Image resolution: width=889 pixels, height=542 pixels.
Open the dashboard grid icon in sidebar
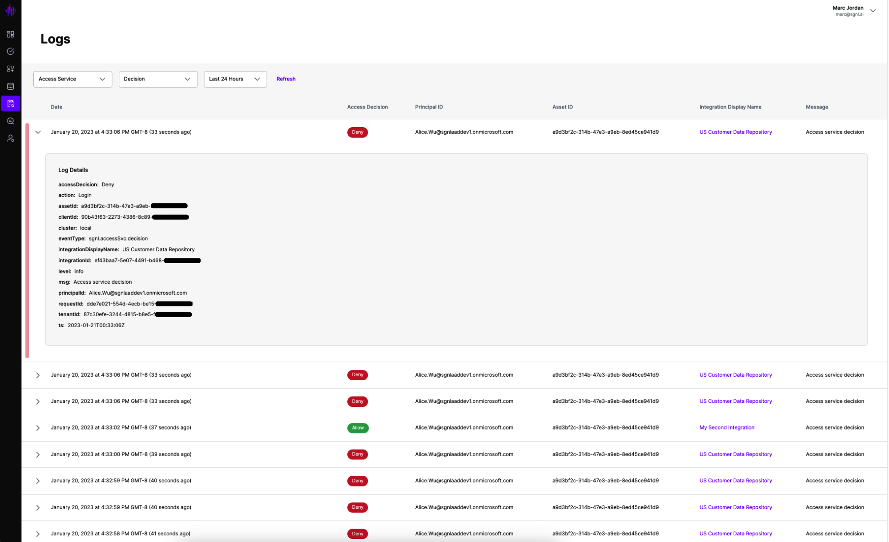(11, 34)
